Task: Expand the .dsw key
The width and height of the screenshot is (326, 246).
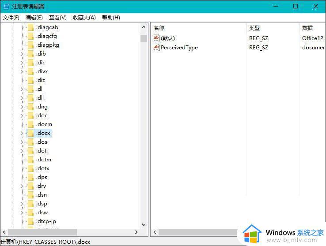Action: (22, 212)
